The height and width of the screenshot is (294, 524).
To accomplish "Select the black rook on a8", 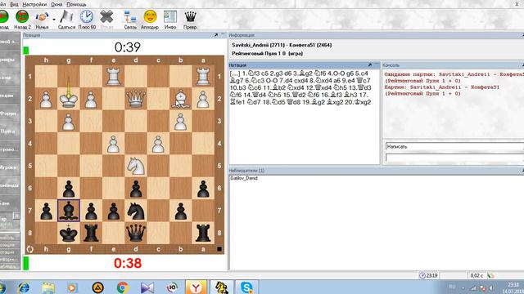I will click(203, 233).
